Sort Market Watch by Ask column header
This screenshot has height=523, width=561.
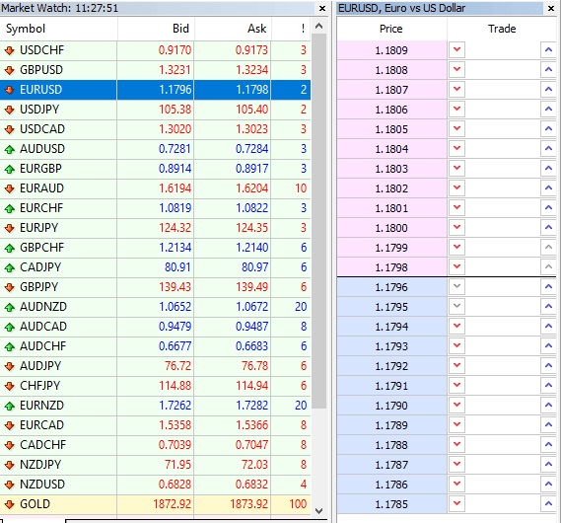233,29
